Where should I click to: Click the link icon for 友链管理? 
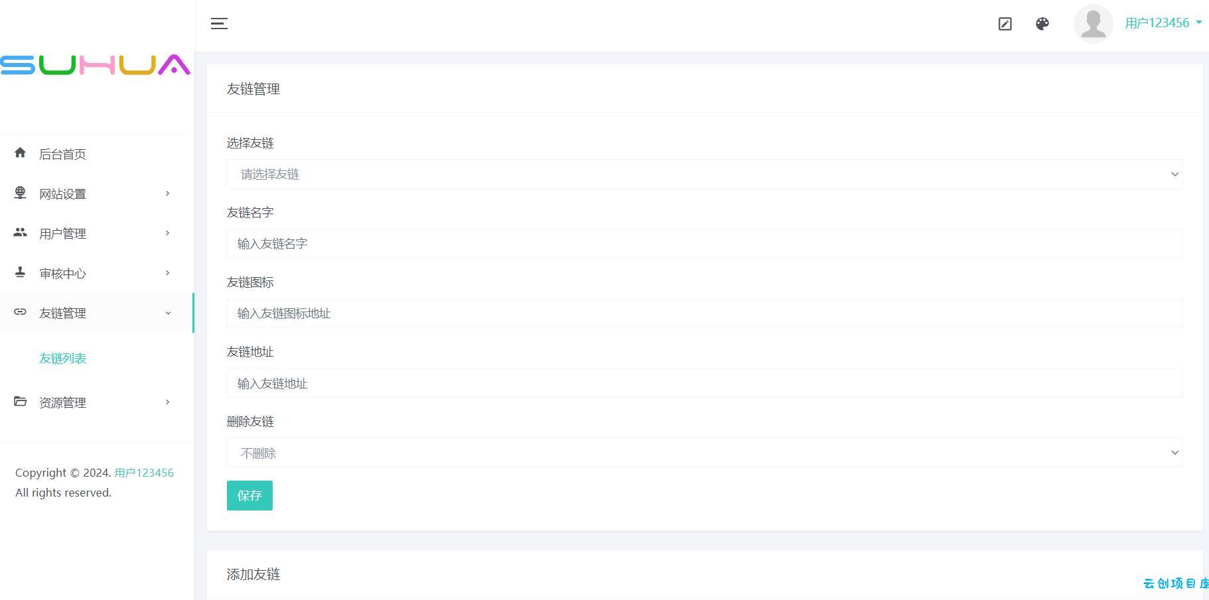click(20, 312)
